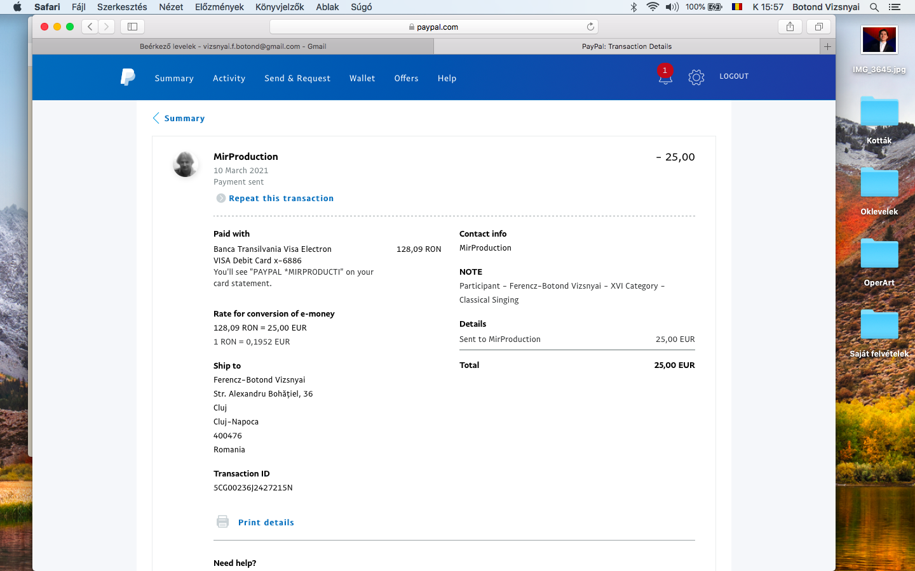Click Print details link
The width and height of the screenshot is (915, 571).
[x=266, y=523]
